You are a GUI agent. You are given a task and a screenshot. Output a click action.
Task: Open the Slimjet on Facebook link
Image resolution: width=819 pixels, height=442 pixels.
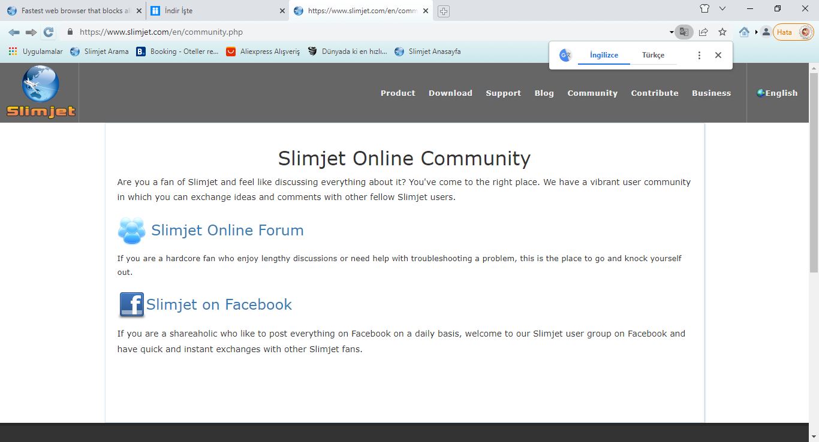coord(219,304)
